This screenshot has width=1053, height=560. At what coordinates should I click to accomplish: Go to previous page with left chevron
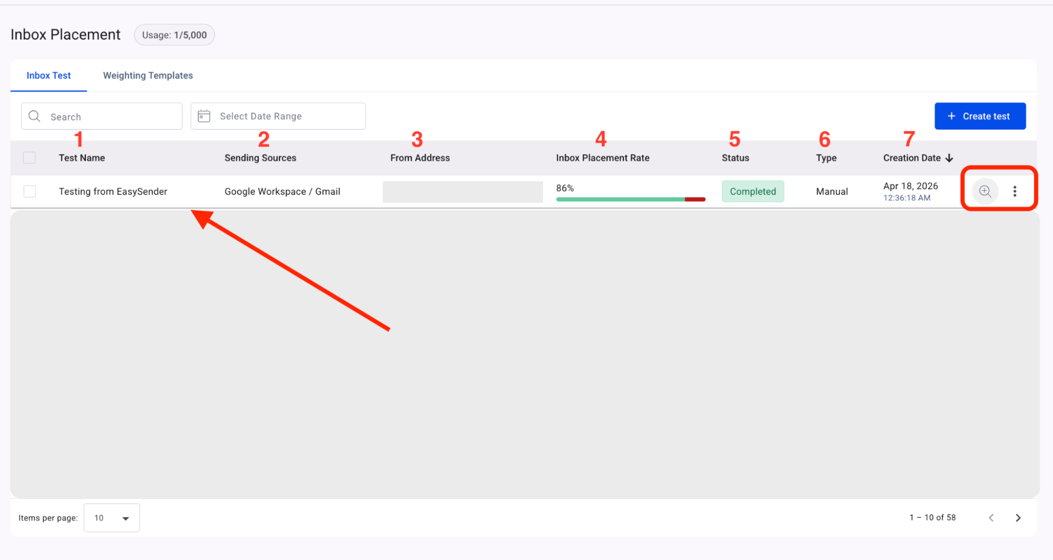tap(991, 518)
